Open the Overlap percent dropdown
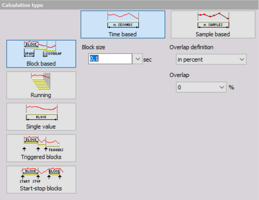The width and height of the screenshot is (259, 200). 201,87
